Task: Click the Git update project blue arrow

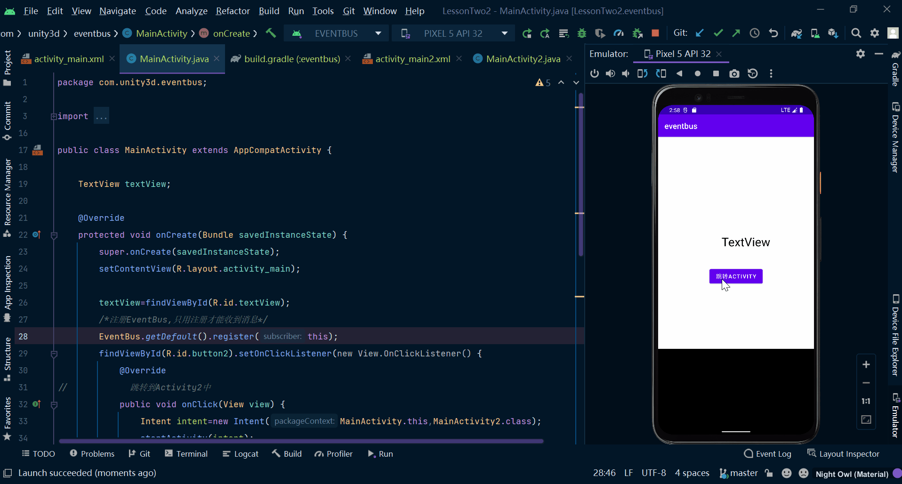Action: [700, 33]
